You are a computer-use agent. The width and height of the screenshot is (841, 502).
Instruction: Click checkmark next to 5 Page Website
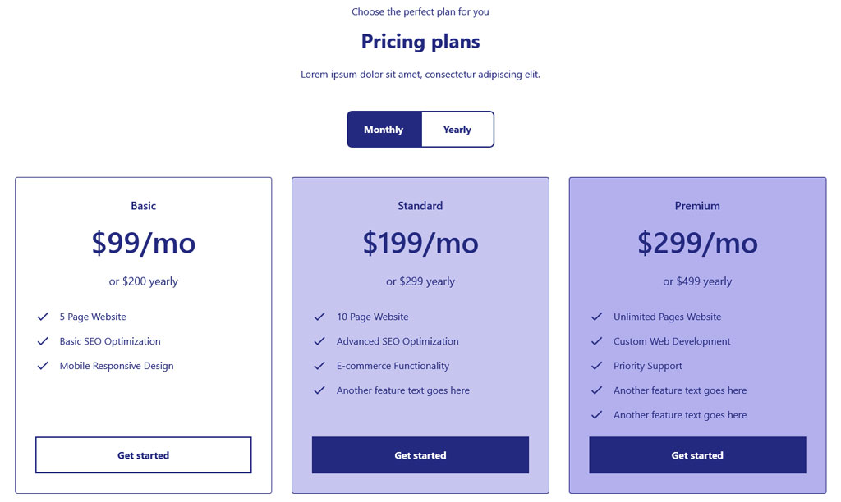tap(43, 317)
